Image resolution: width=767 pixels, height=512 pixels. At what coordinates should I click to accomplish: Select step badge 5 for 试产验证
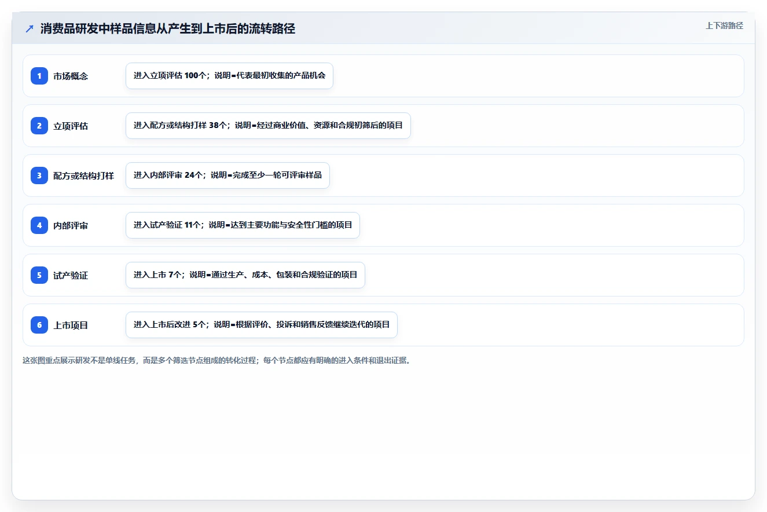39,275
